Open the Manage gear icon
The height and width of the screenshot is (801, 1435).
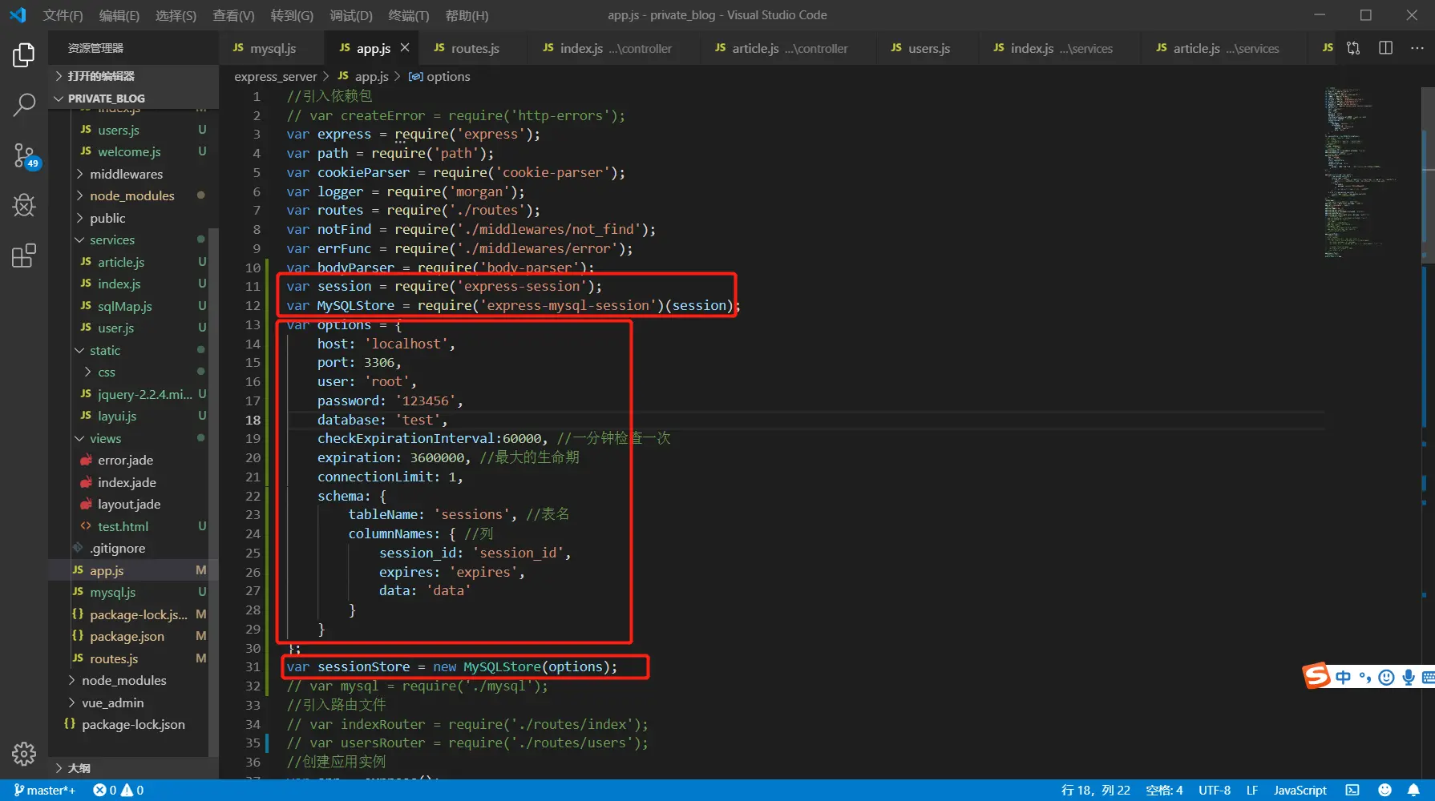24,754
